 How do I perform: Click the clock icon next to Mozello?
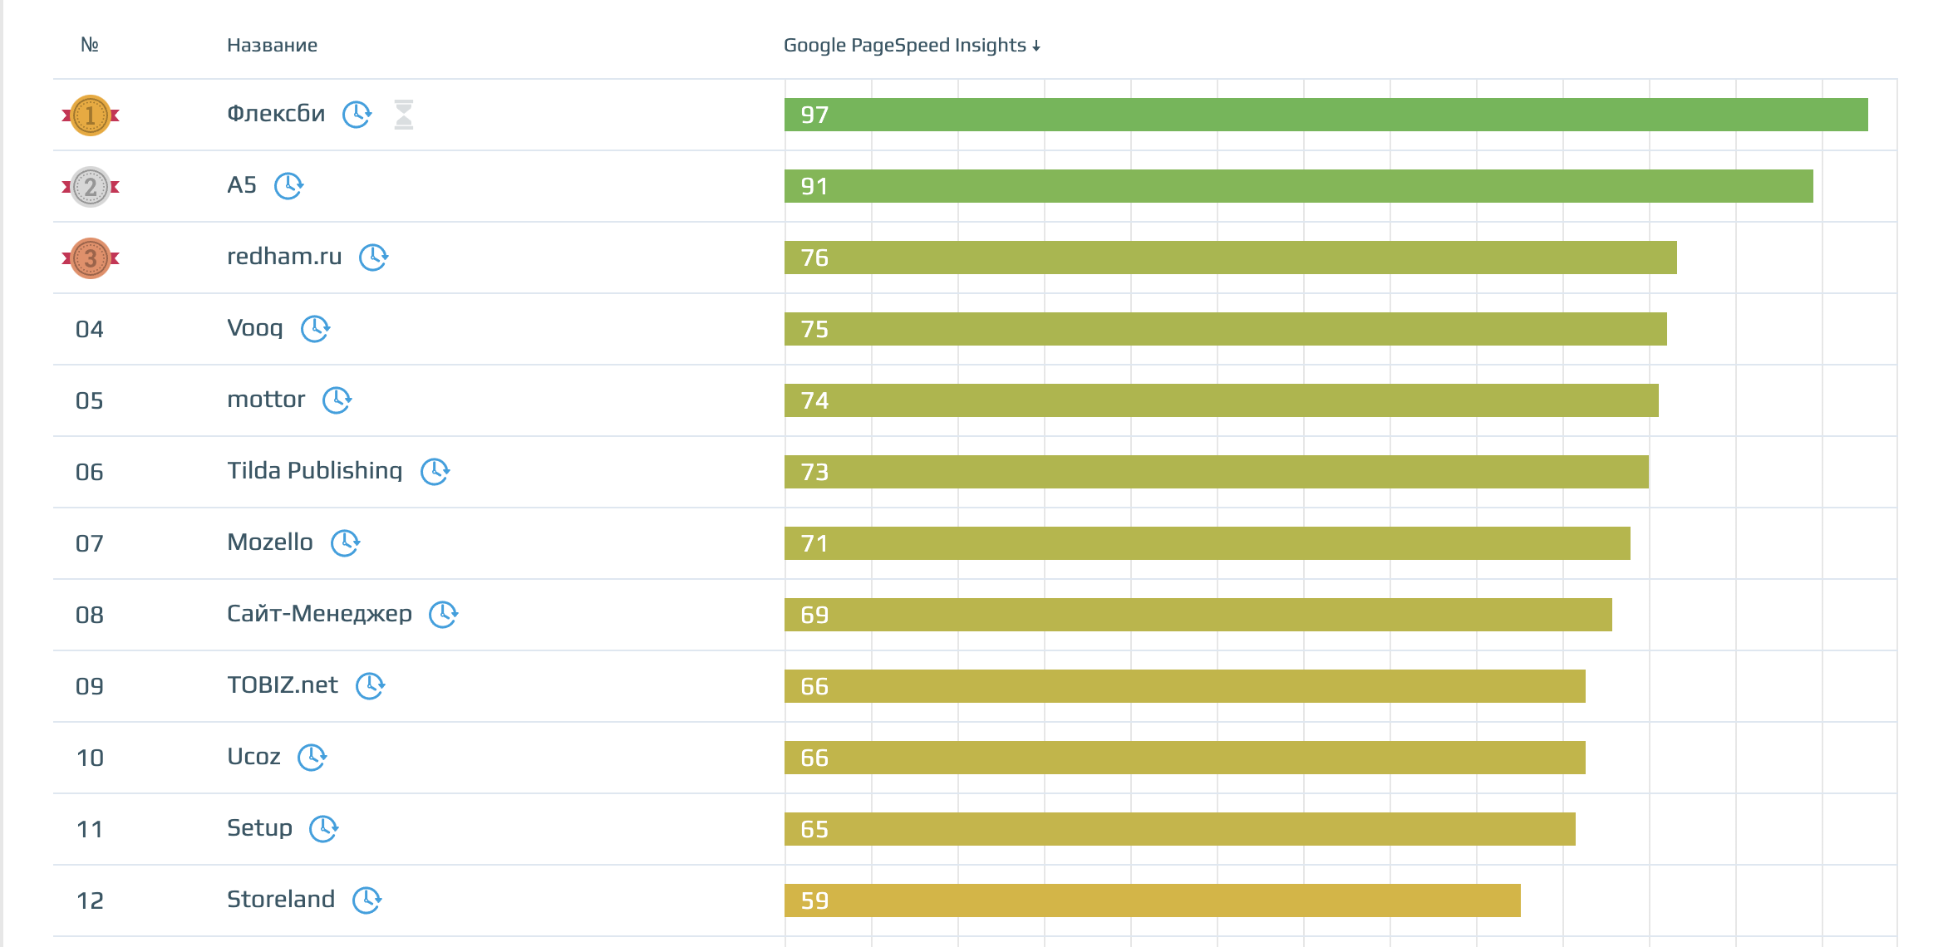[x=345, y=543]
